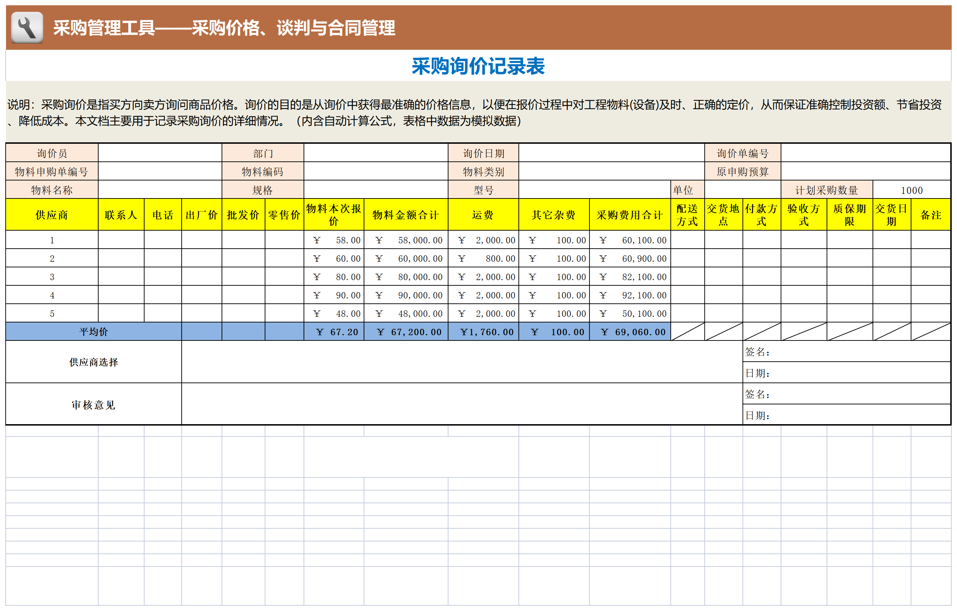The width and height of the screenshot is (957, 611).
Task: Click the 批发价 column header
Action: point(243,214)
